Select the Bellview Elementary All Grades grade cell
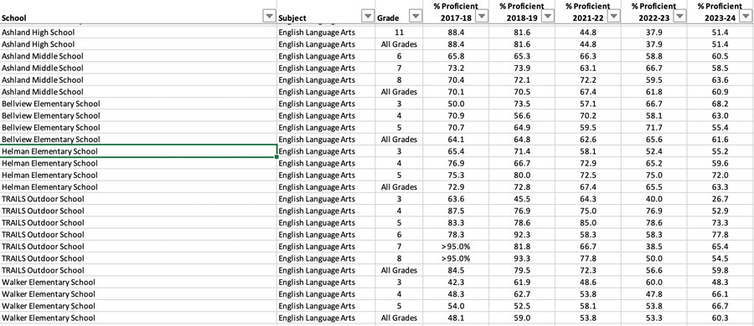754x326 pixels. 399,140
